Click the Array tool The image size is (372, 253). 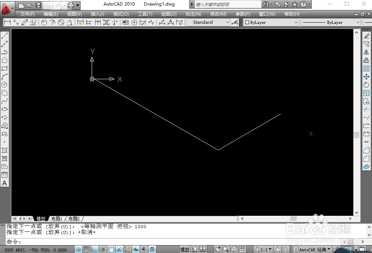pos(366,68)
